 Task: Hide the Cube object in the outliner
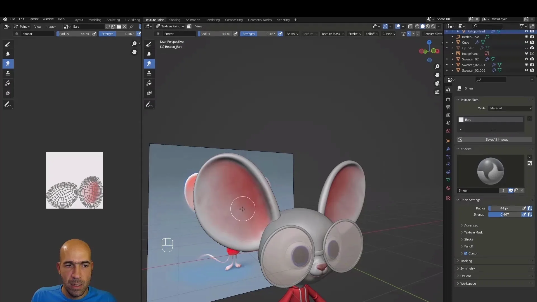526,42
